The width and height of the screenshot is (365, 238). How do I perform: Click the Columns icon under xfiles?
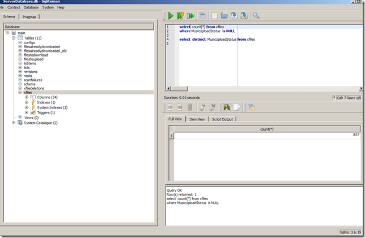(x=33, y=97)
